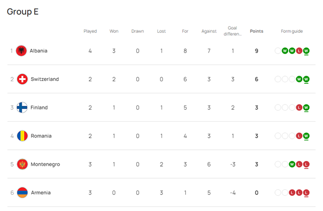Open the Montenegro team link
This screenshot has height=211, width=323.
(x=44, y=164)
